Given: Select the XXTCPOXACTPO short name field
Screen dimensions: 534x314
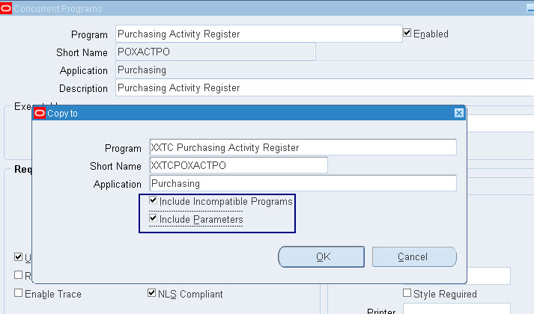Looking at the screenshot, I should pos(238,165).
